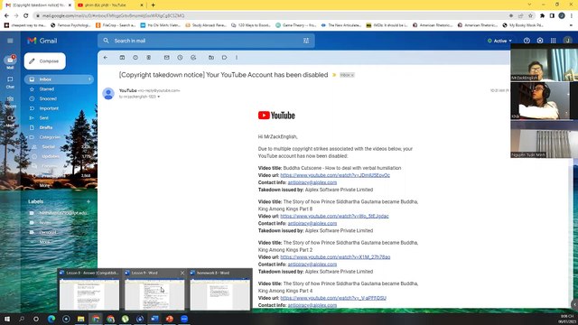578x325 pixels.
Task: Click the YouTube sender avatar
Action: [x=108, y=93]
